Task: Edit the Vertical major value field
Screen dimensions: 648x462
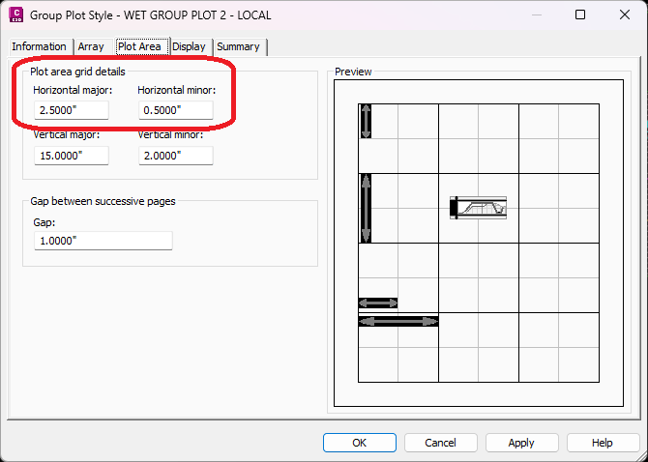Action: (x=72, y=156)
